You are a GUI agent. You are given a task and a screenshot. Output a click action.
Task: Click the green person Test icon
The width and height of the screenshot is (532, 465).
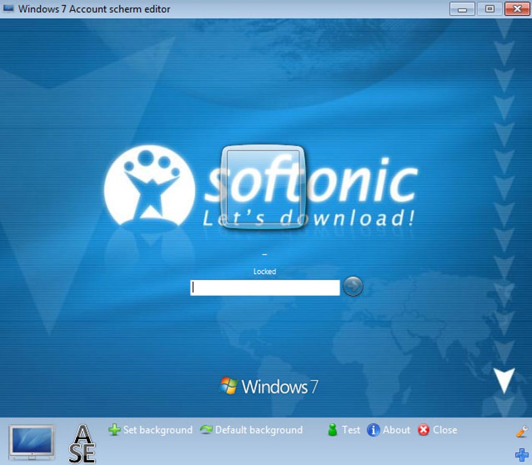[332, 430]
